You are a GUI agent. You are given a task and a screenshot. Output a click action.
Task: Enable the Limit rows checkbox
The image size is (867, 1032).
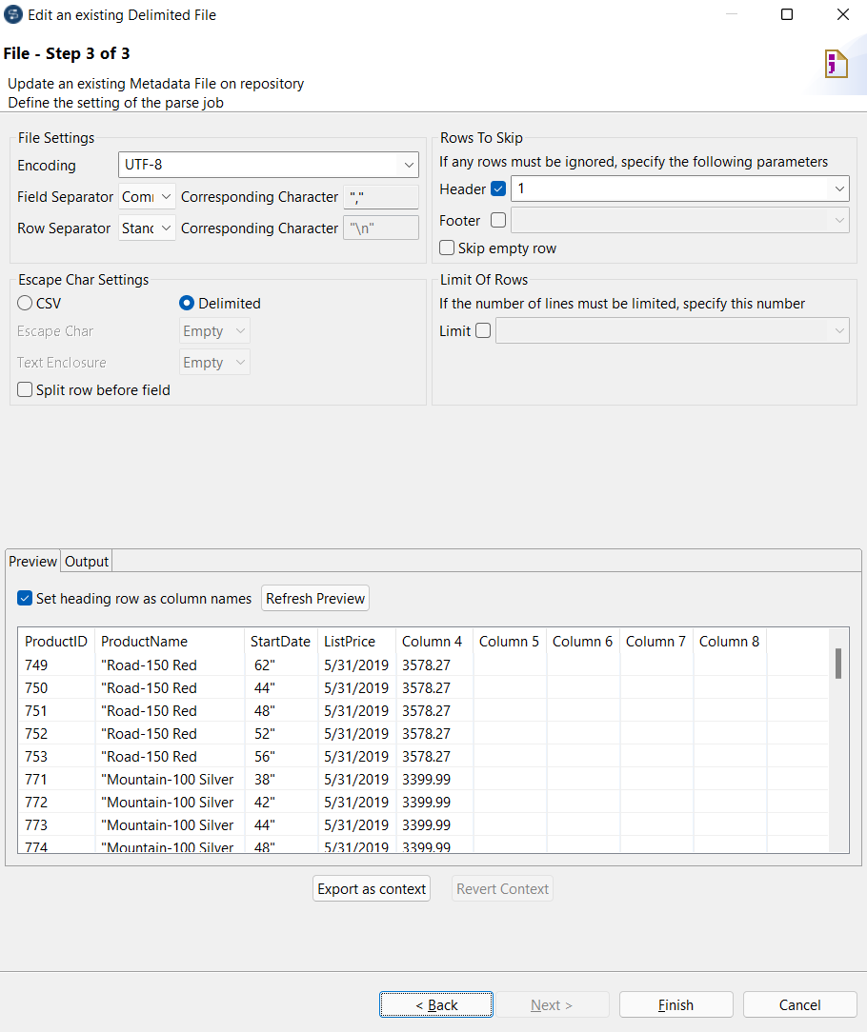point(483,330)
